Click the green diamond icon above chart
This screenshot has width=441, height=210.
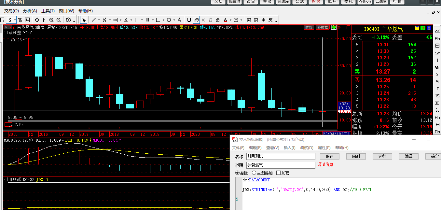[x=334, y=27]
